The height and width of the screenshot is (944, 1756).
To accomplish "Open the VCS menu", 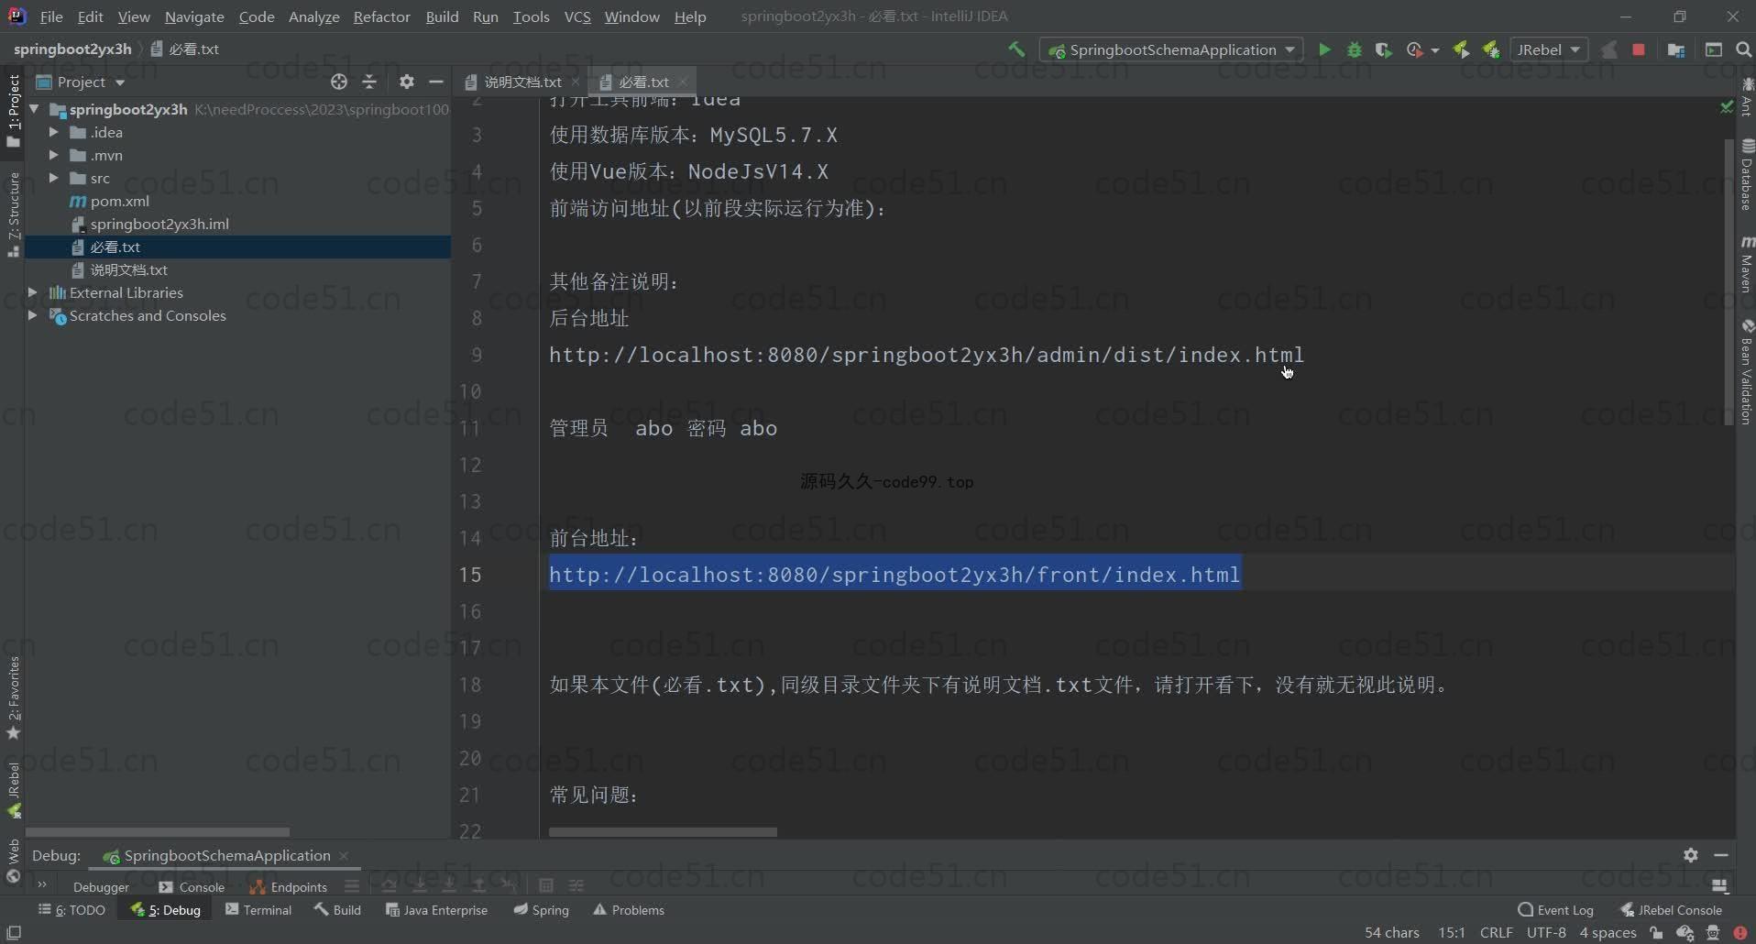I will point(577,16).
